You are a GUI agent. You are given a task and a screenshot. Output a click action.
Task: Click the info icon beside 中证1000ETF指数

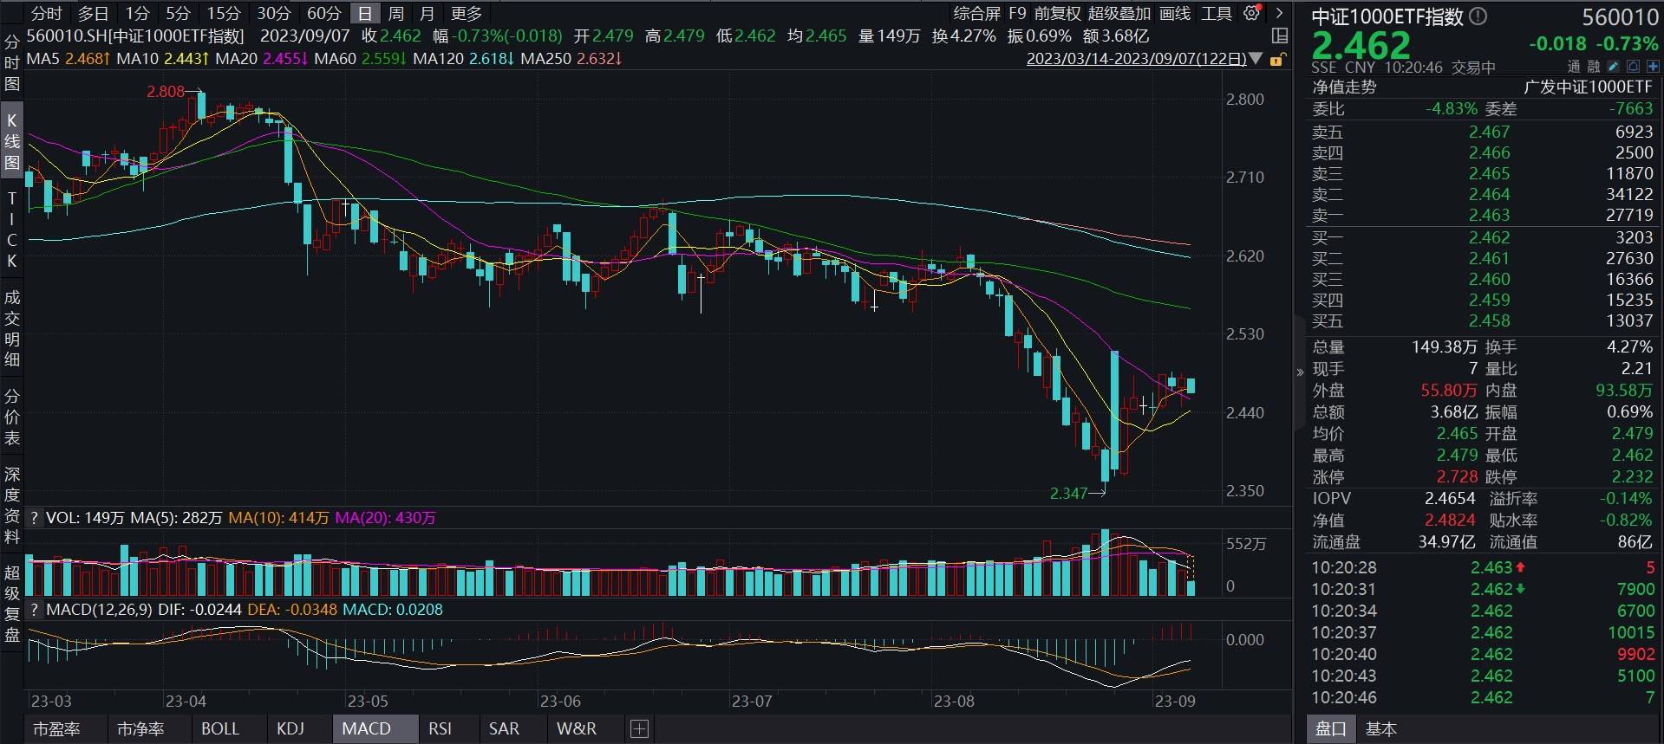click(x=1478, y=16)
